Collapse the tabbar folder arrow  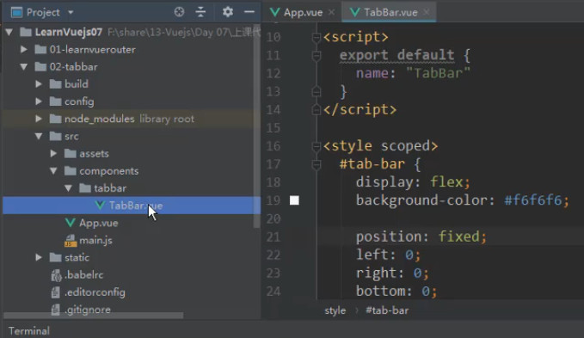tap(69, 188)
